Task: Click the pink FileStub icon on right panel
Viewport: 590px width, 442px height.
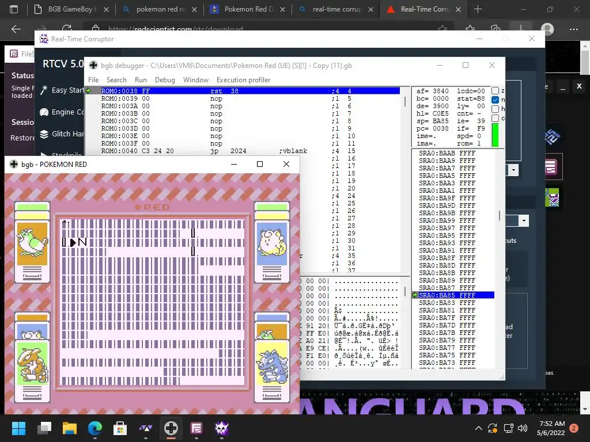Action: [552, 167]
